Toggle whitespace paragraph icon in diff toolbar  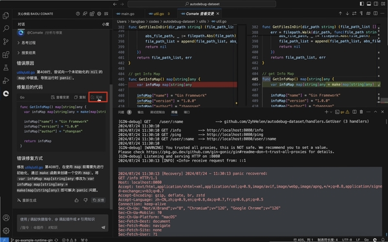(x=361, y=14)
